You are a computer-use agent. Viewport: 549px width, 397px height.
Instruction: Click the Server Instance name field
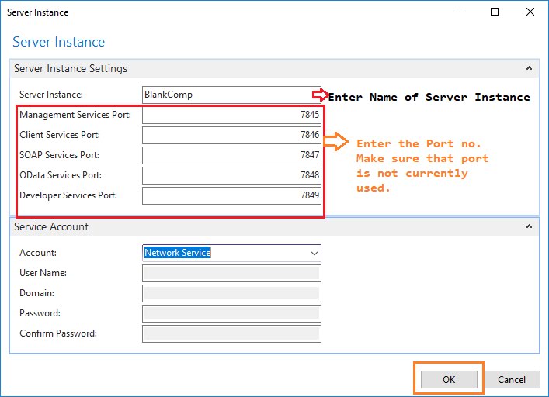point(231,95)
